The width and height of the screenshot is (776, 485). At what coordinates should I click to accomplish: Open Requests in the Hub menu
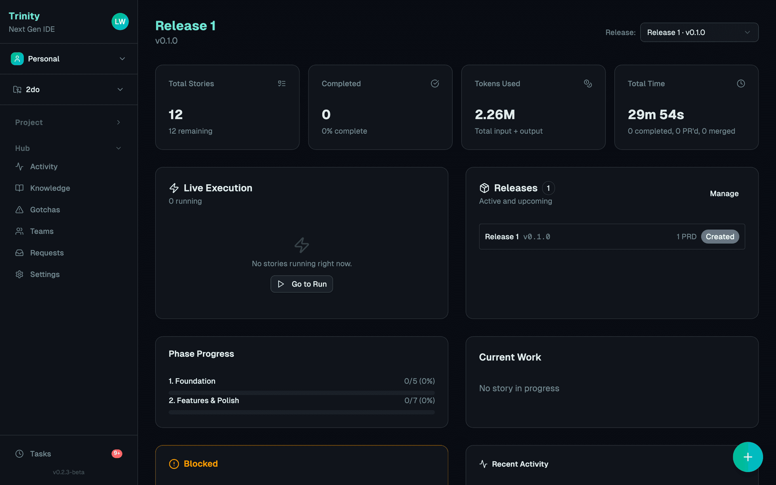(69, 253)
